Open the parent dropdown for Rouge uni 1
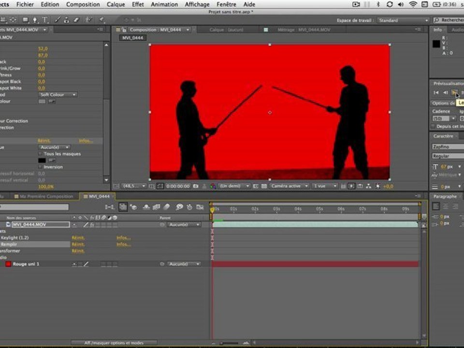The width and height of the screenshot is (464, 348). pos(184,264)
